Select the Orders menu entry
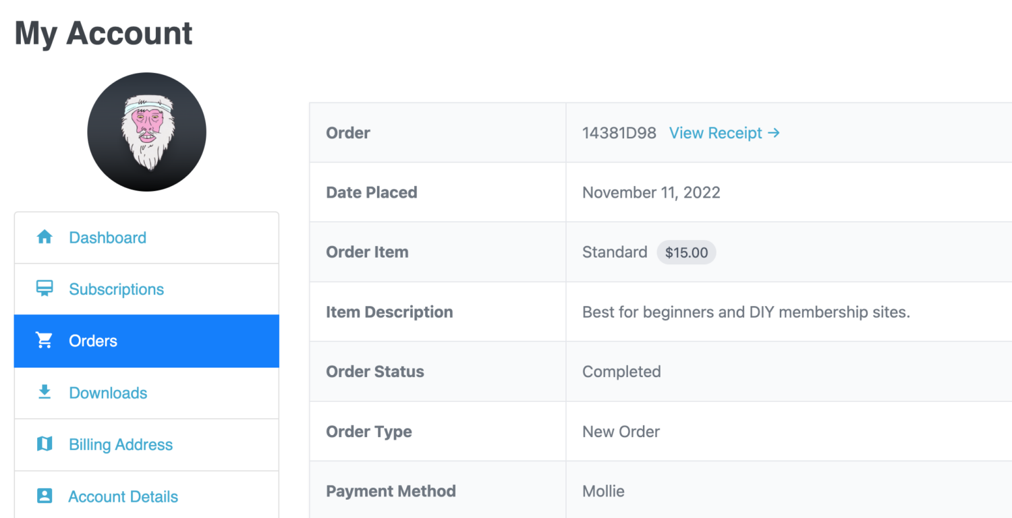This screenshot has height=518, width=1012. 146,341
